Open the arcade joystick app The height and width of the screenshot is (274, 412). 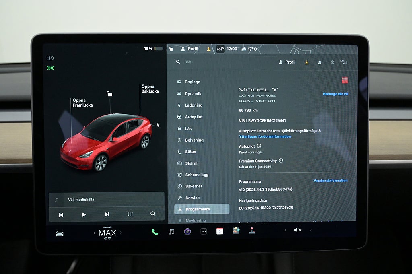[252, 231]
